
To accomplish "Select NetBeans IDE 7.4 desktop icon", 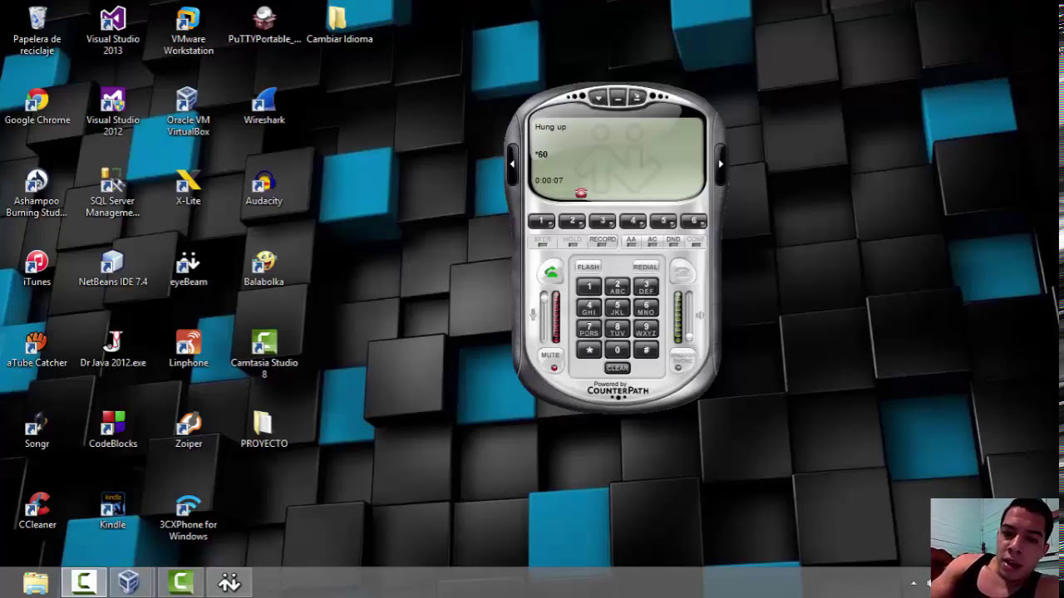I will point(113,268).
